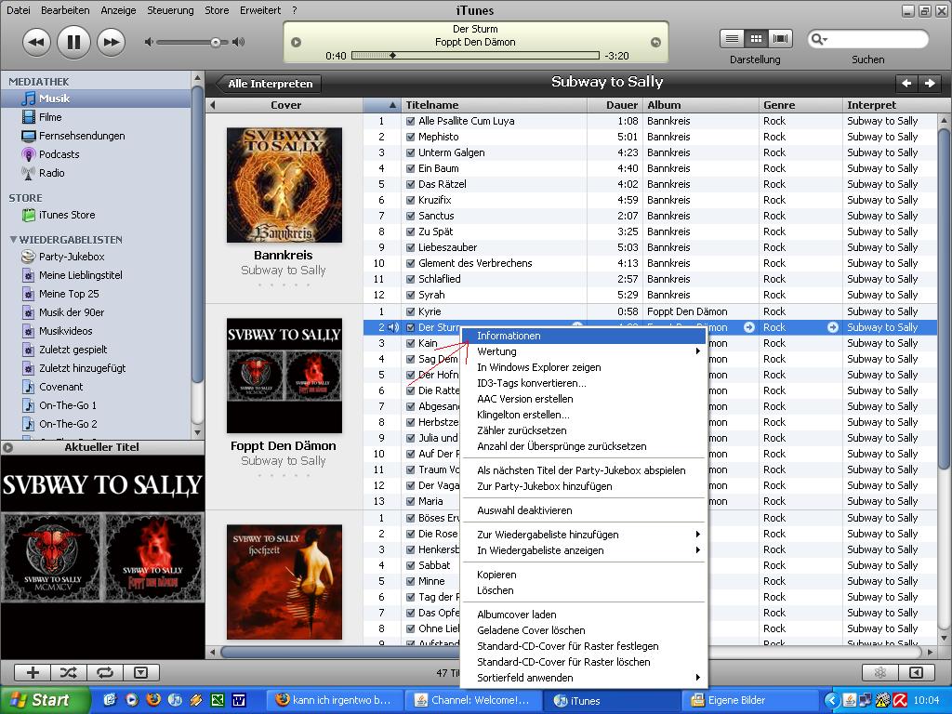Open the Filme library icon

pos(28,116)
